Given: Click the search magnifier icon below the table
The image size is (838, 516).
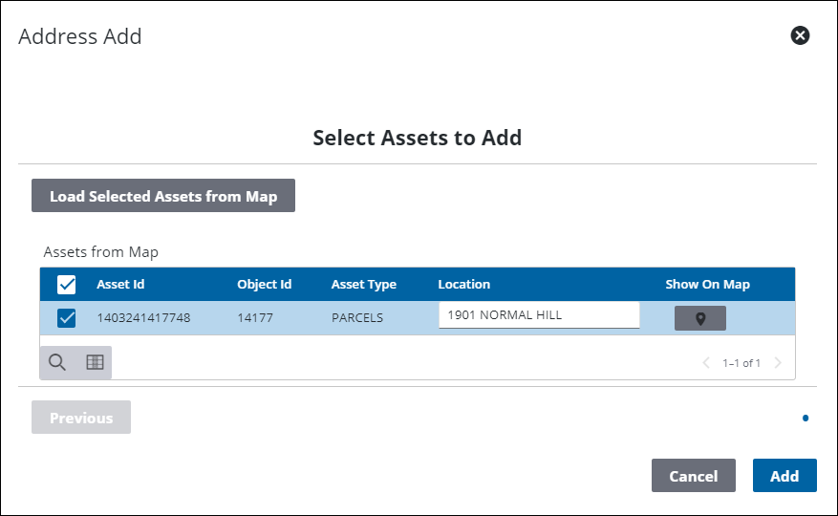Looking at the screenshot, I should (x=57, y=362).
